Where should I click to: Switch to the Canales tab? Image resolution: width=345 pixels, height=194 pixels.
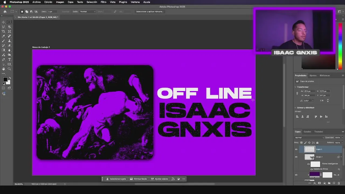pyautogui.click(x=307, y=132)
